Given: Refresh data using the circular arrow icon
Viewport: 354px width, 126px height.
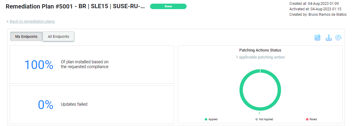Looking at the screenshot, I should tap(338, 38).
